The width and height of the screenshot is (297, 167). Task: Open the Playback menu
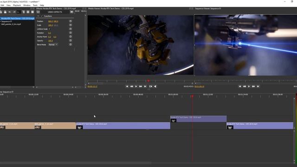(17, 5)
